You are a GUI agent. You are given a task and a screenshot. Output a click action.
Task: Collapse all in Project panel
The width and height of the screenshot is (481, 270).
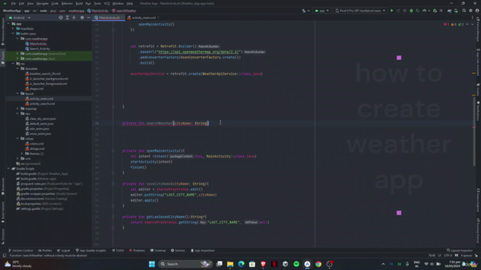click(x=74, y=18)
